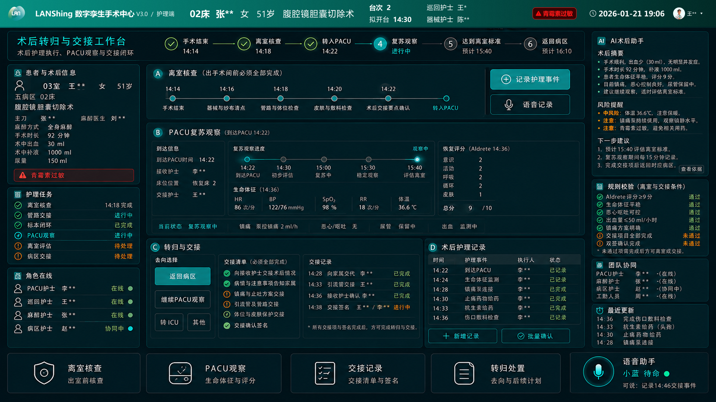Click the 转入PACU timeline node in panel A

tap(446, 98)
